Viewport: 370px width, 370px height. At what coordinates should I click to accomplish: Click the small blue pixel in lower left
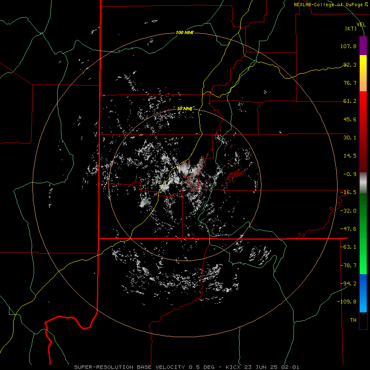tap(49, 302)
